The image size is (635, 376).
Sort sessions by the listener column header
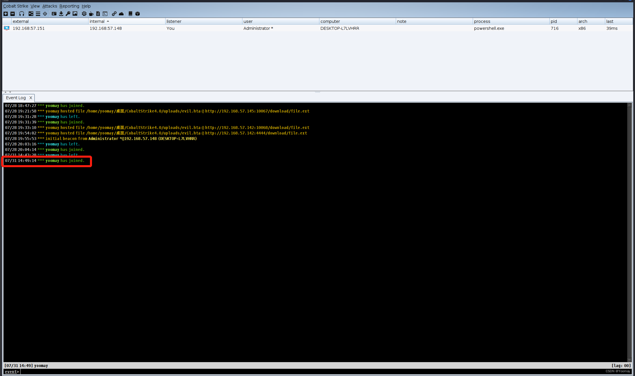click(x=204, y=21)
